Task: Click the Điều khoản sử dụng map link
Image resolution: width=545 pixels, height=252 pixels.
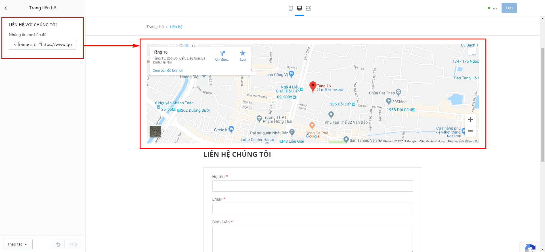Action: [432, 141]
